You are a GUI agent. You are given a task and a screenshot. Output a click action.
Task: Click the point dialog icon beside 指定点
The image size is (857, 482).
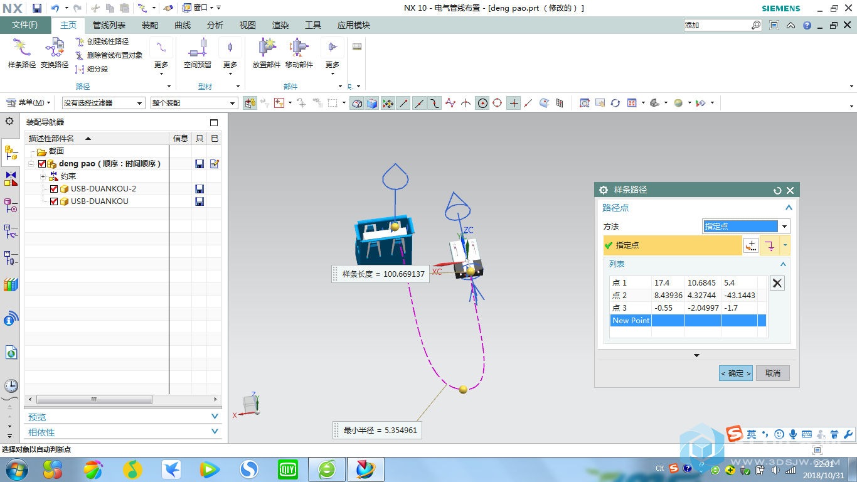(x=750, y=245)
